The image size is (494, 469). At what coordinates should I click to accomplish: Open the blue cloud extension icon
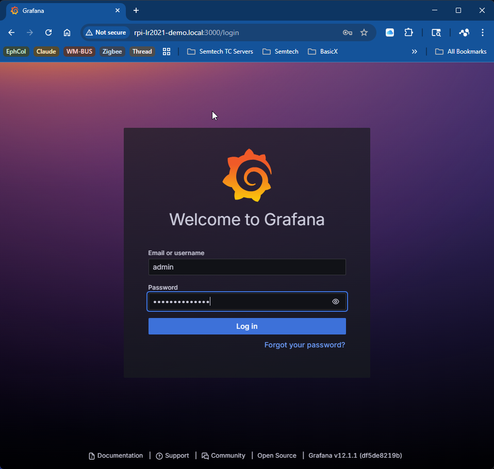click(x=390, y=32)
